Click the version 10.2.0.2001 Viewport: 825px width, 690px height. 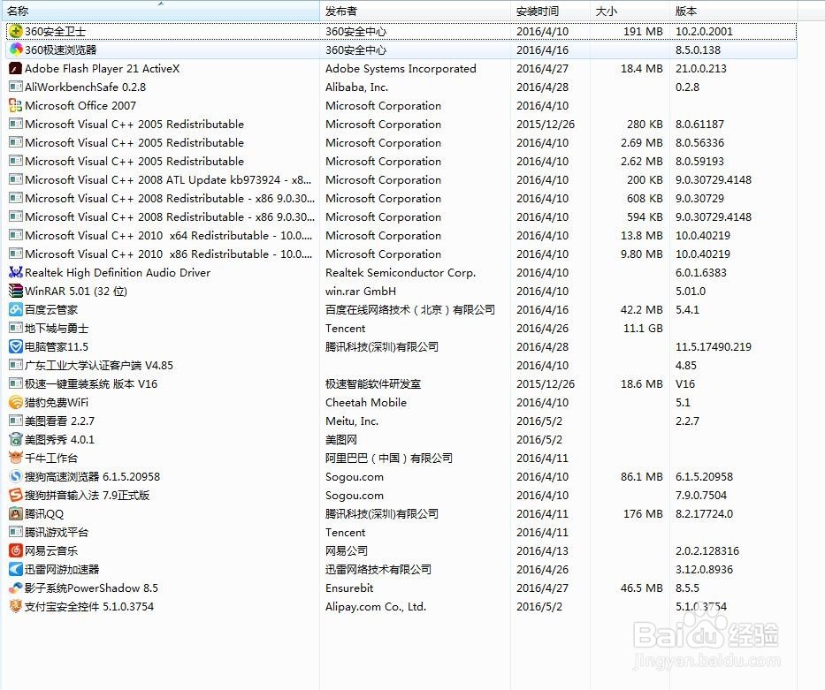click(704, 31)
